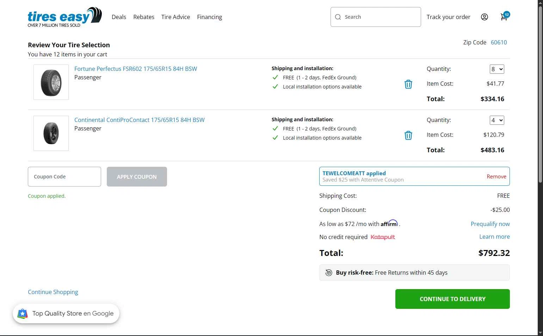
Task: Change the zip code 60610
Action: 499,42
